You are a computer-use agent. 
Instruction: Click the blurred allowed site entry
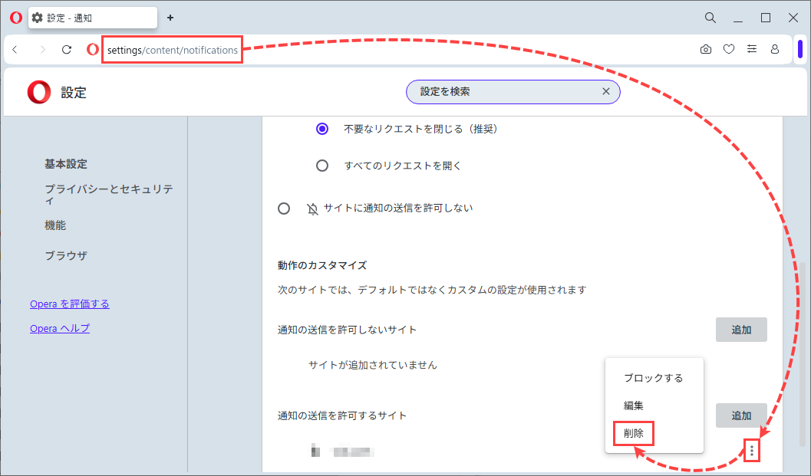tap(342, 451)
